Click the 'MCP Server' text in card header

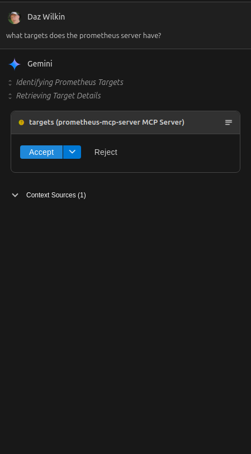163,122
